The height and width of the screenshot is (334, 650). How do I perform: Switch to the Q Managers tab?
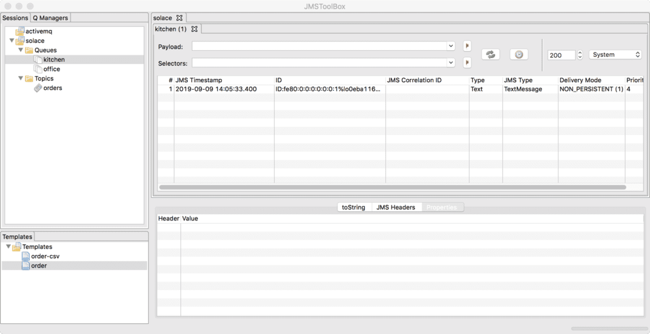50,18
